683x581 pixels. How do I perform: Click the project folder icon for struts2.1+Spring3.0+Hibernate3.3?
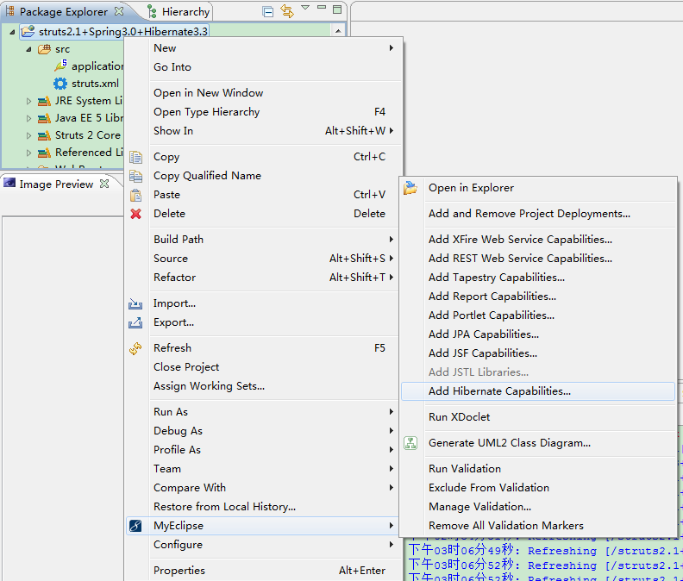[28, 31]
